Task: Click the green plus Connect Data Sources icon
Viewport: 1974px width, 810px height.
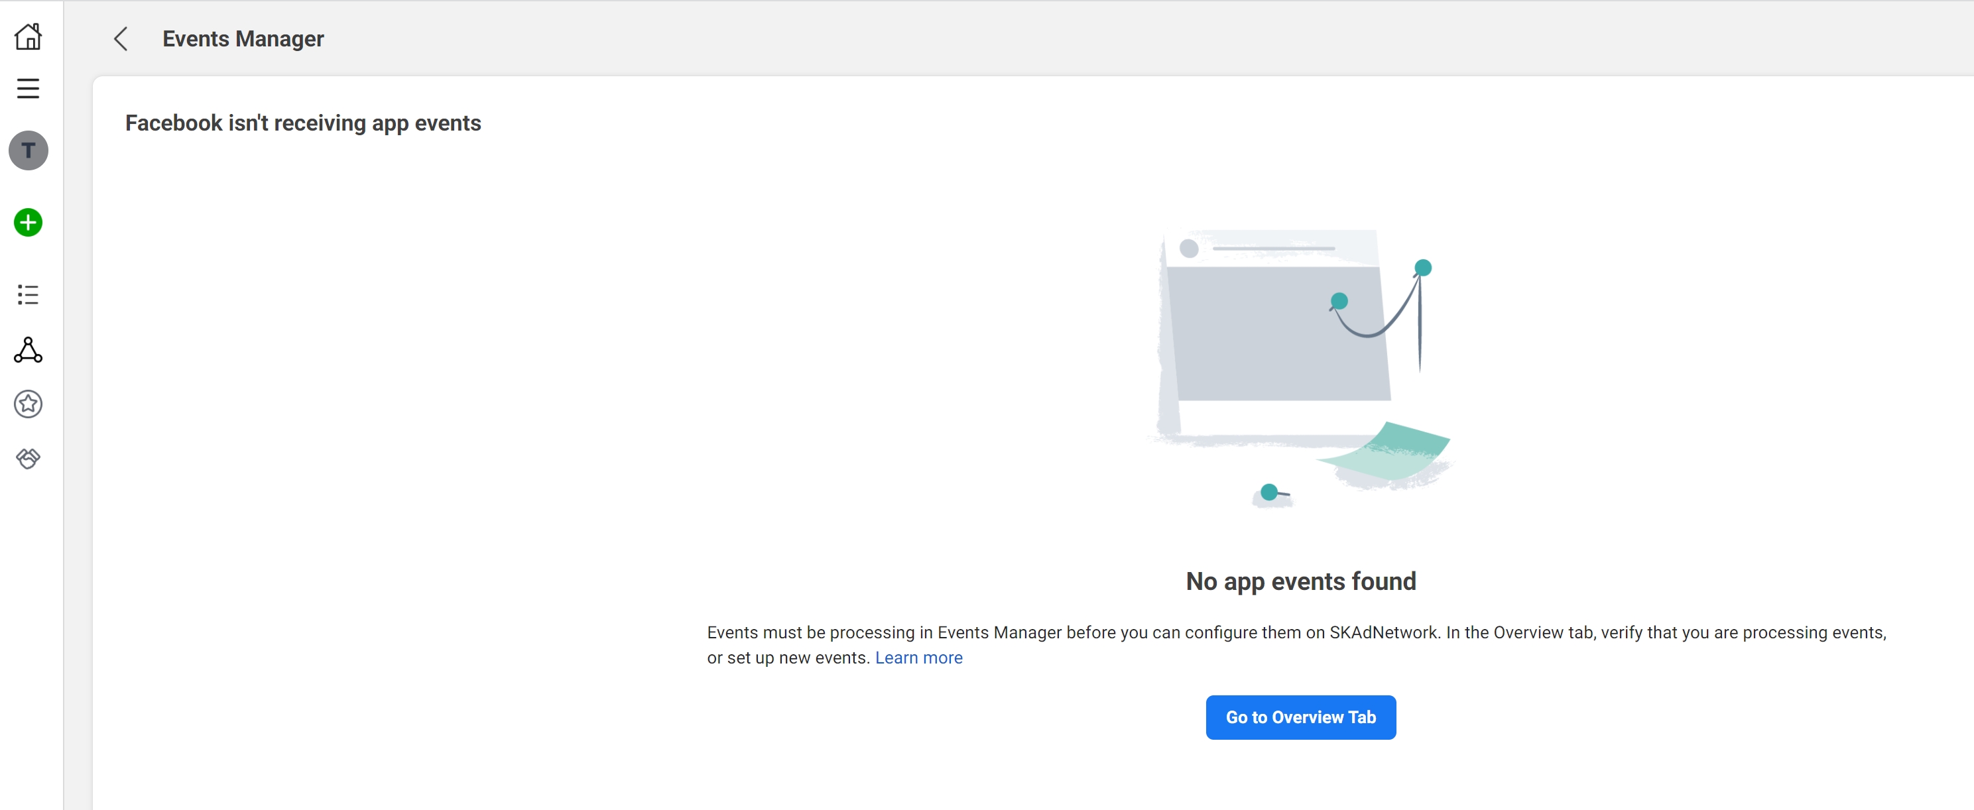Action: point(29,223)
